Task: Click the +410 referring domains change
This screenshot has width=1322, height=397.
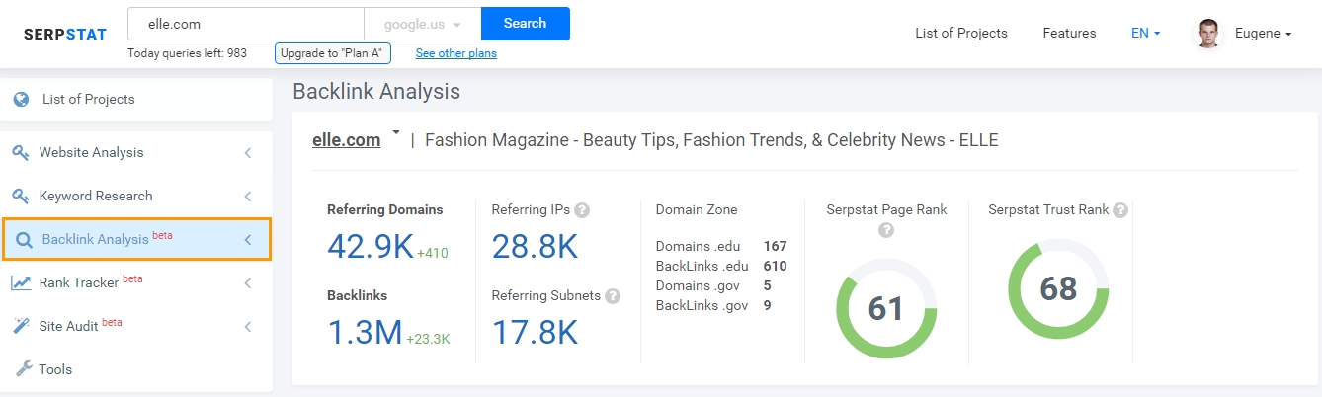Action: (x=433, y=253)
